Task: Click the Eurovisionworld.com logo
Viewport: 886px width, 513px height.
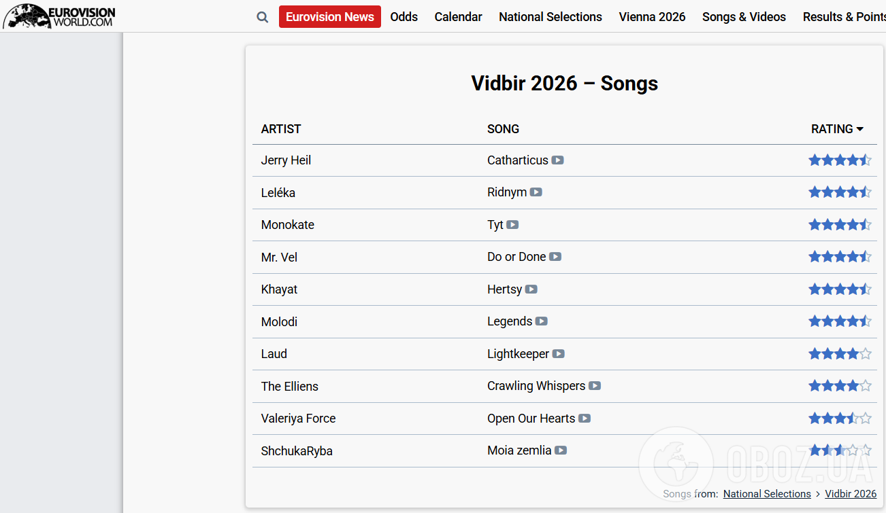Action: click(59, 16)
